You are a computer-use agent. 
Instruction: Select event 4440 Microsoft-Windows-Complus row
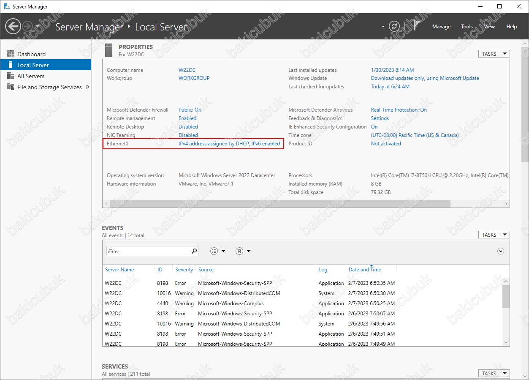point(302,303)
